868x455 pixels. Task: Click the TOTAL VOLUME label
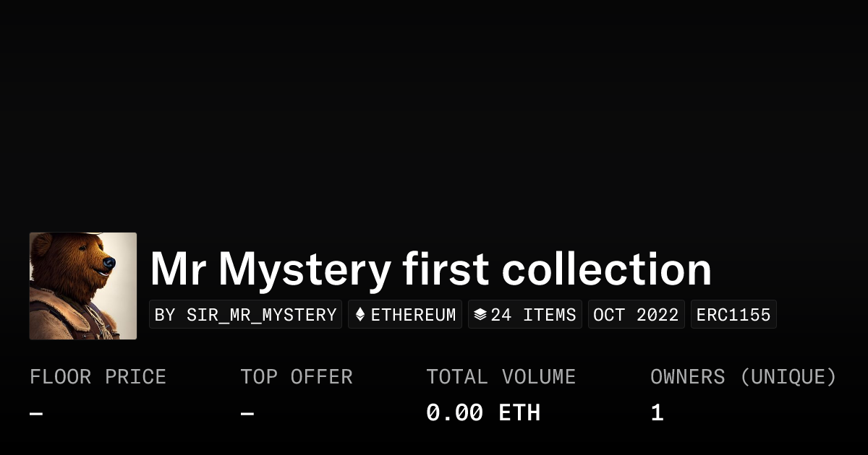(x=501, y=377)
